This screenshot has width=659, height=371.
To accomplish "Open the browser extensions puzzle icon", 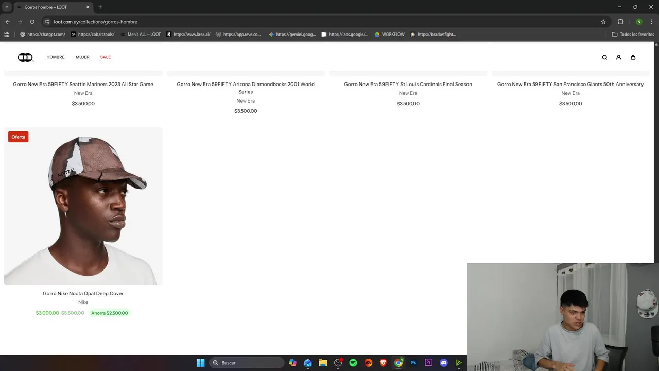I will pyautogui.click(x=620, y=22).
